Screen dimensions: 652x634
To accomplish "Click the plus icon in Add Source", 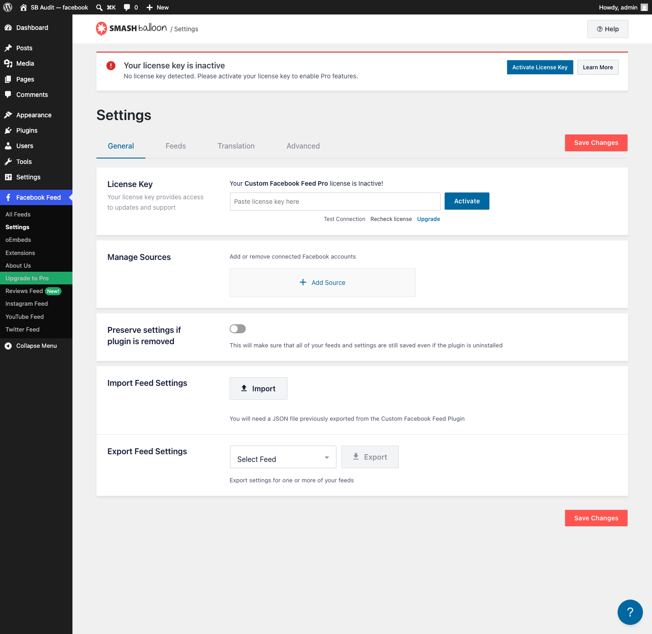I will coord(303,282).
